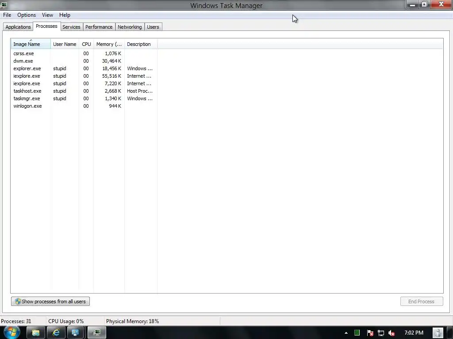Image resolution: width=453 pixels, height=339 pixels.
Task: Select the taskmgr.exe process row
Action: [x=84, y=98]
